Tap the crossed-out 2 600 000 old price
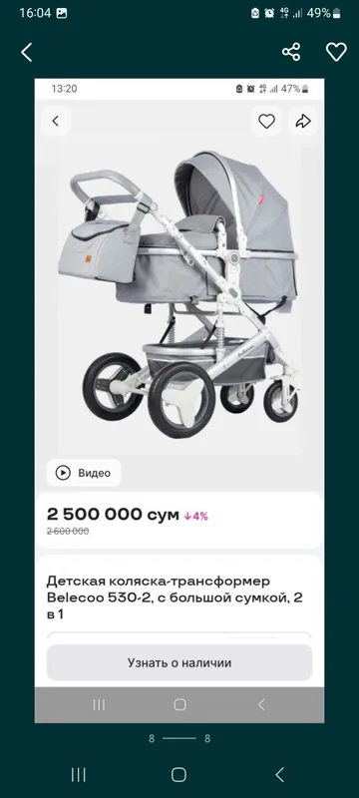 pos(68,532)
